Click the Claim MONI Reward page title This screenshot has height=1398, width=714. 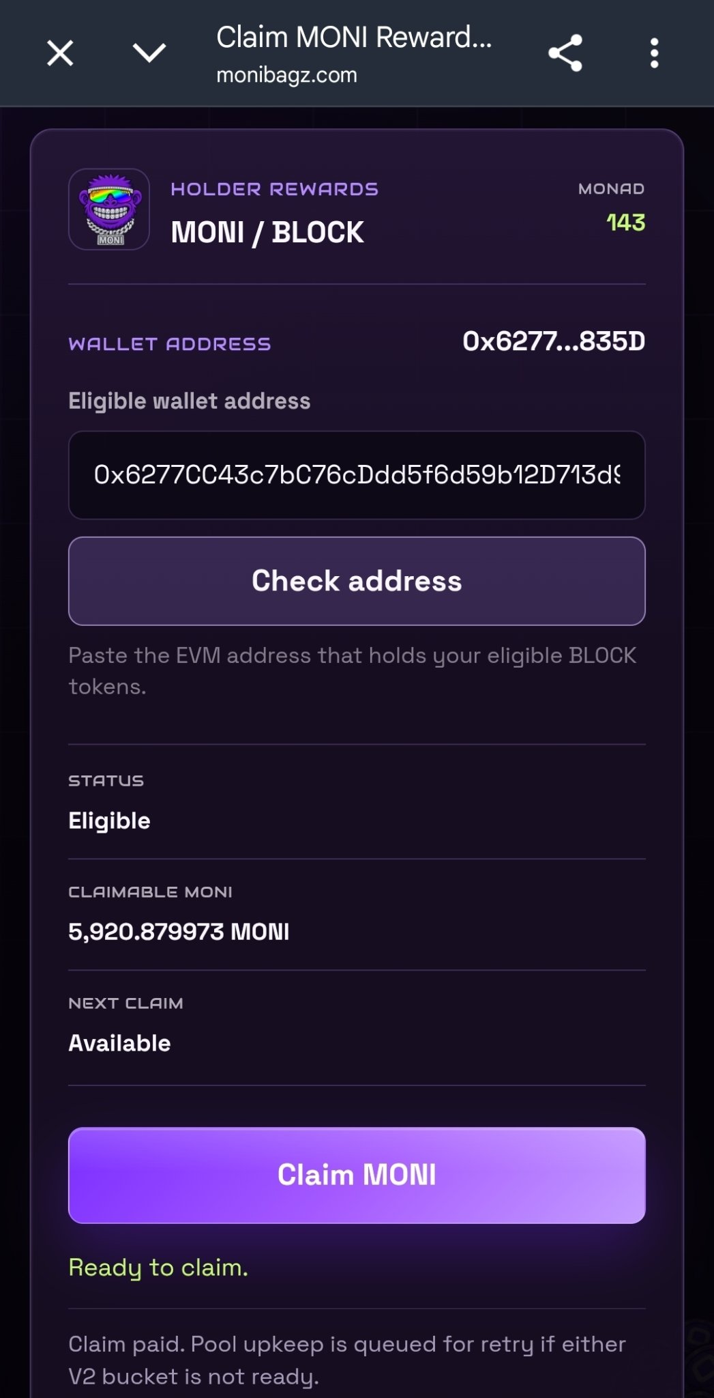[354, 38]
